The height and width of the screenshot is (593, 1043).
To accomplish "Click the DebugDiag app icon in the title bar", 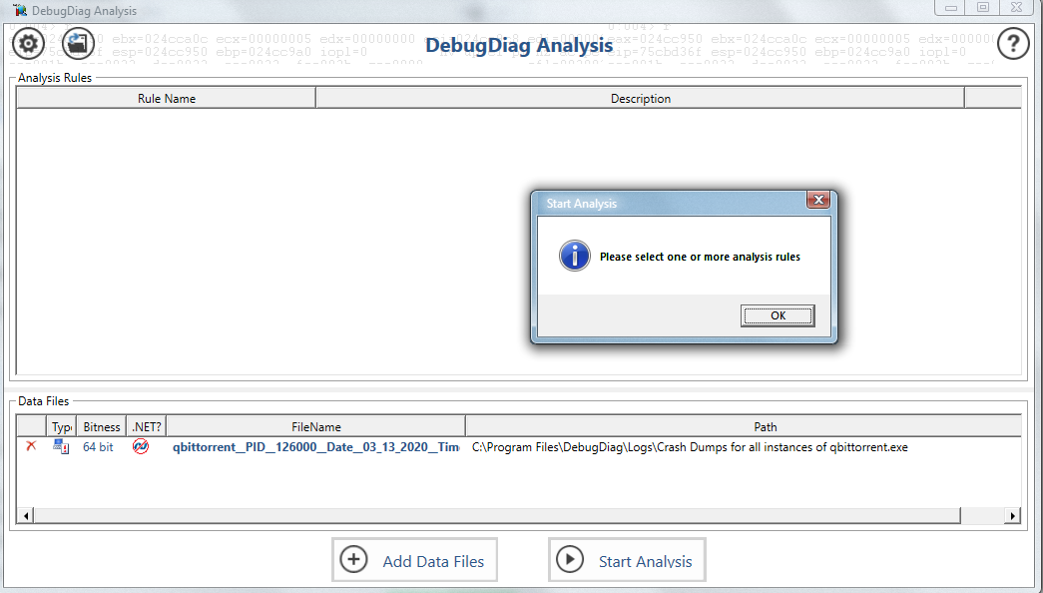I will 20,10.
